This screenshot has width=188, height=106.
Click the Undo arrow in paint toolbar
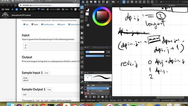point(113,2)
